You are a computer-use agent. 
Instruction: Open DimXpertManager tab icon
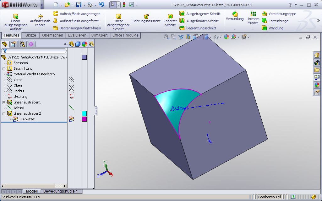[x=31, y=44]
